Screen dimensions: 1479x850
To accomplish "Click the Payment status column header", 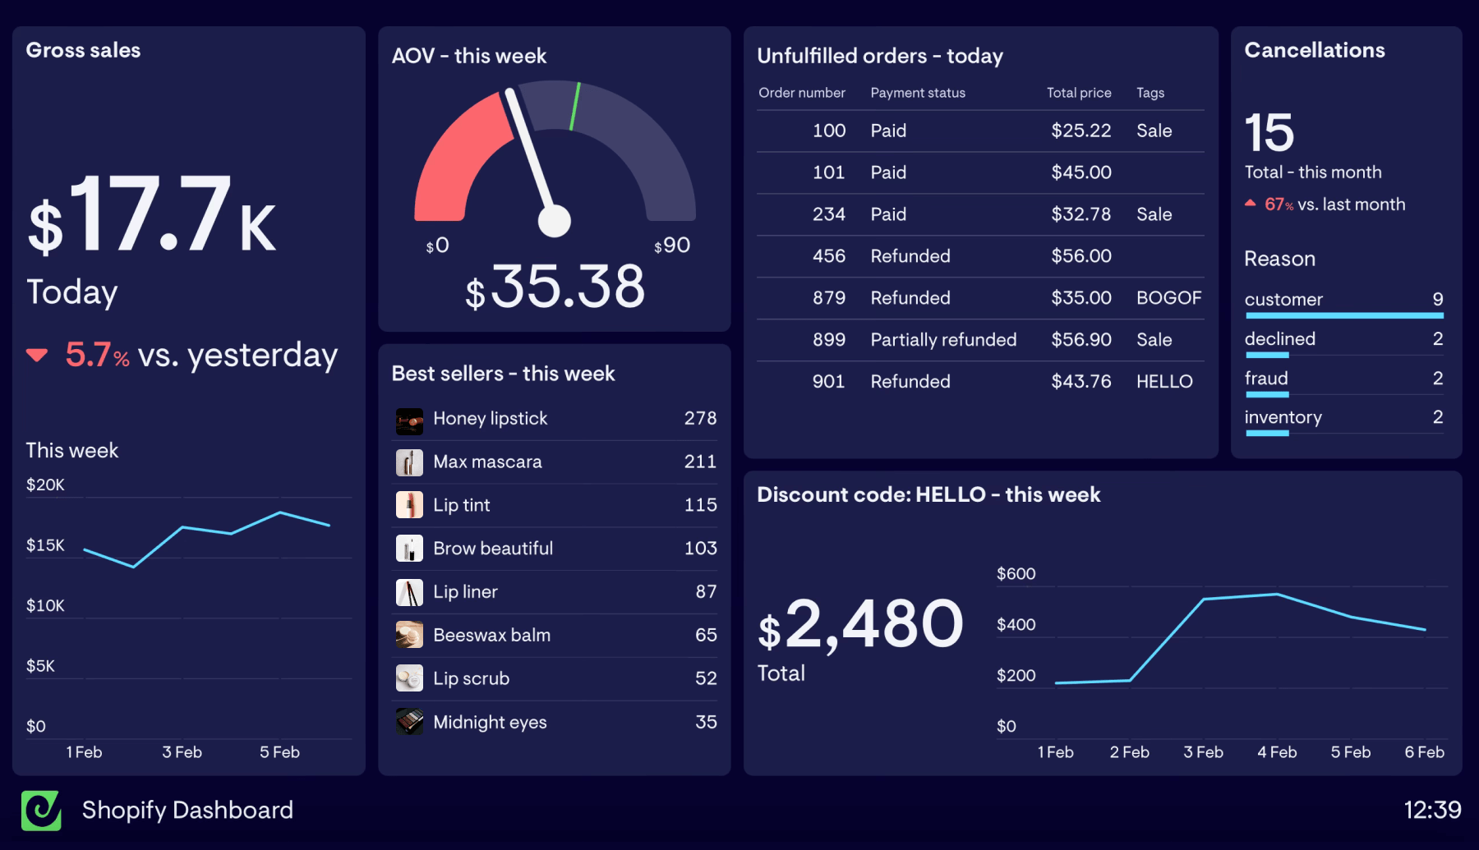I will (x=917, y=93).
